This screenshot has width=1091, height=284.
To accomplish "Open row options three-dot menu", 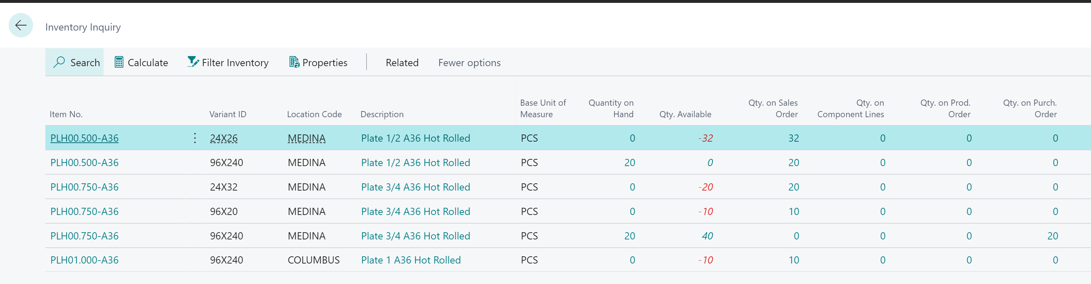I will pos(195,138).
